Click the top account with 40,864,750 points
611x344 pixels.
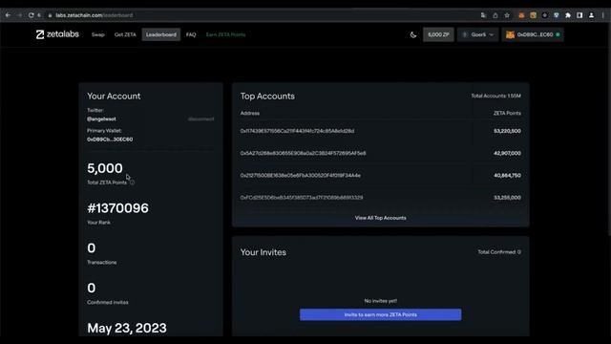(380, 176)
